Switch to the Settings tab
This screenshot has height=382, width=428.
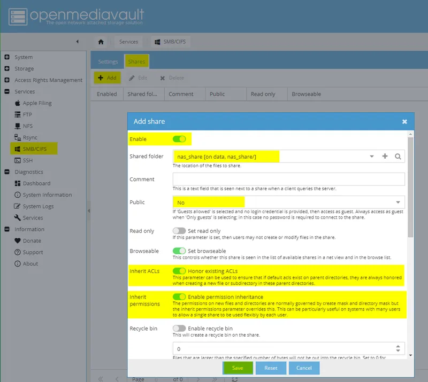[108, 61]
